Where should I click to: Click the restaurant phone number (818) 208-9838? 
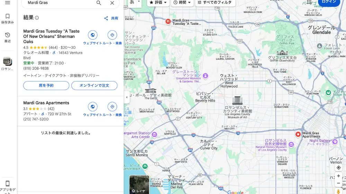coord(36,68)
